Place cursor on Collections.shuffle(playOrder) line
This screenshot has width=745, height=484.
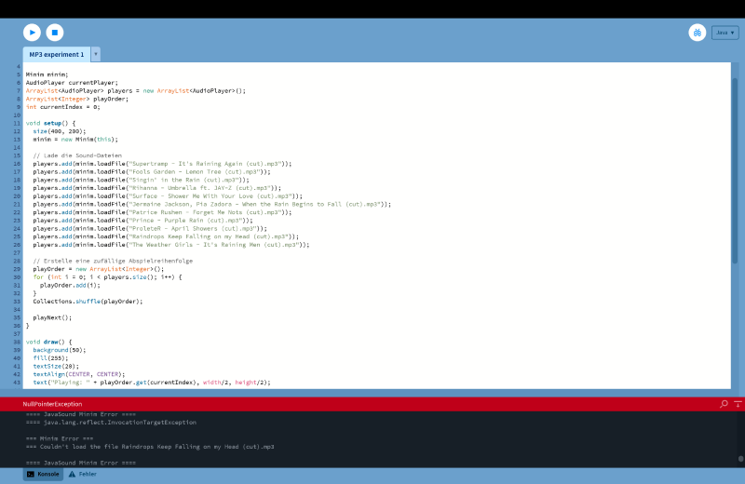(88, 302)
